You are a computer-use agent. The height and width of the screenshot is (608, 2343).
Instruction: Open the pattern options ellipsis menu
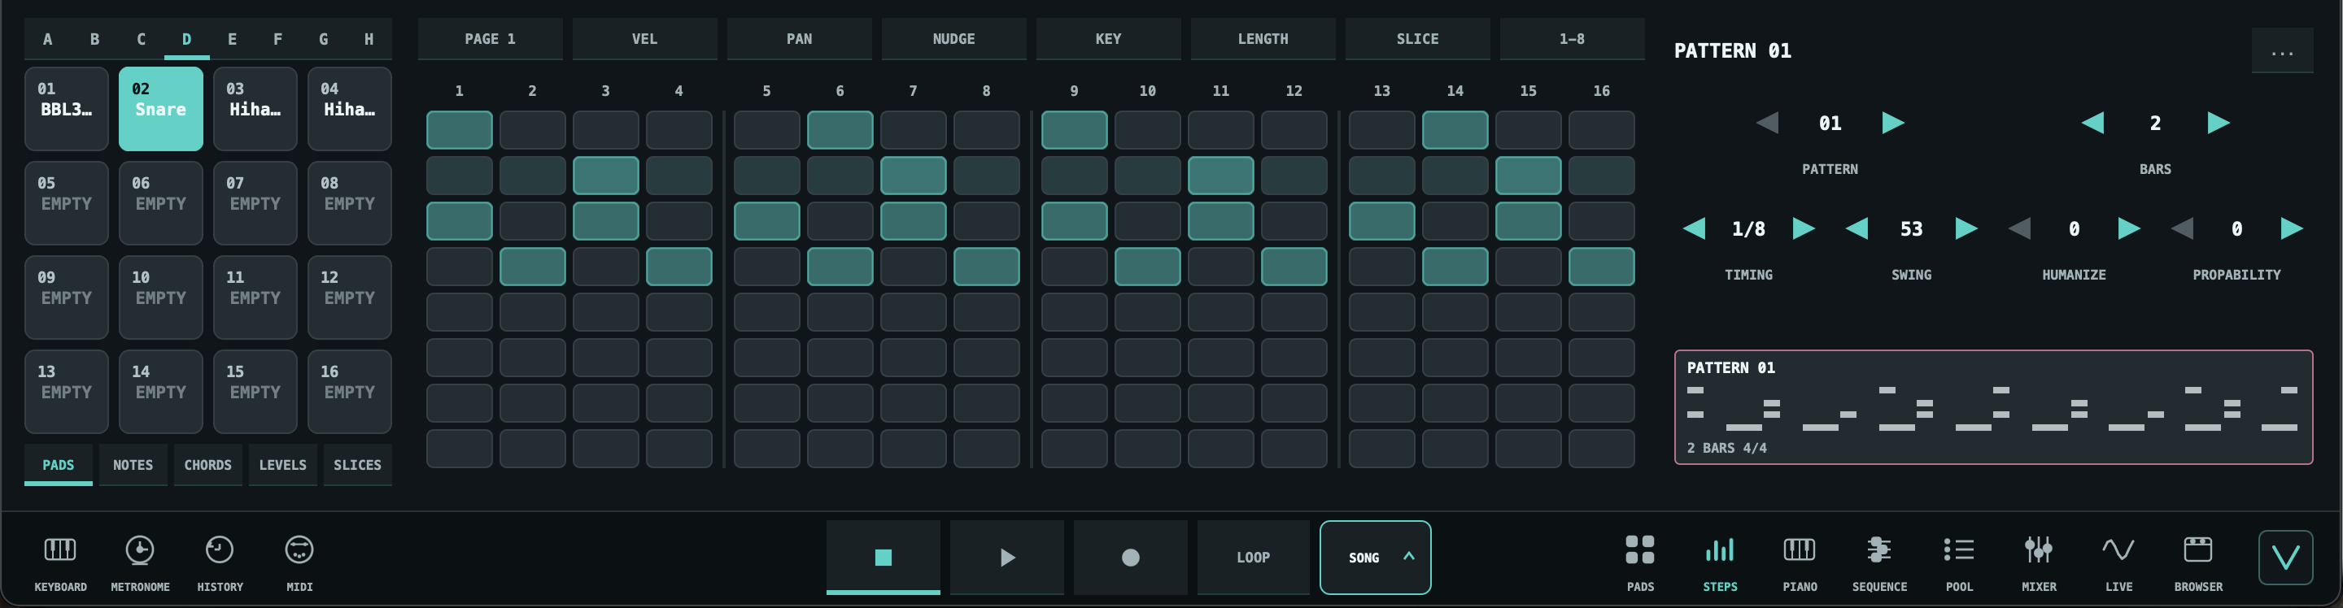[x=2282, y=51]
